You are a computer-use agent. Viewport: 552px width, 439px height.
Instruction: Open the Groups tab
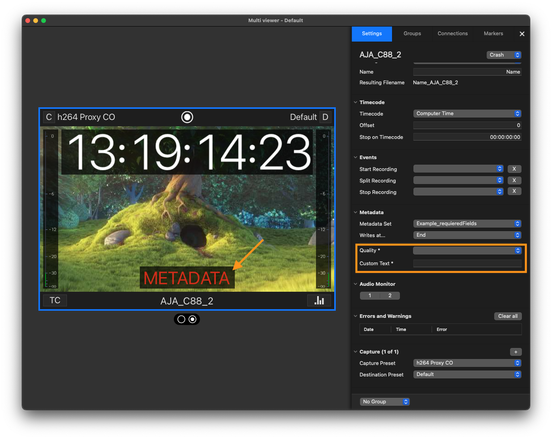[412, 34]
